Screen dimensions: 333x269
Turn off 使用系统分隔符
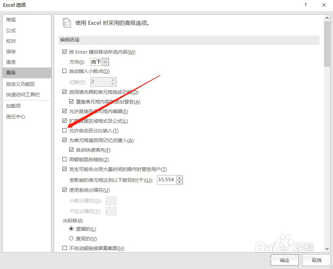[x=64, y=190]
